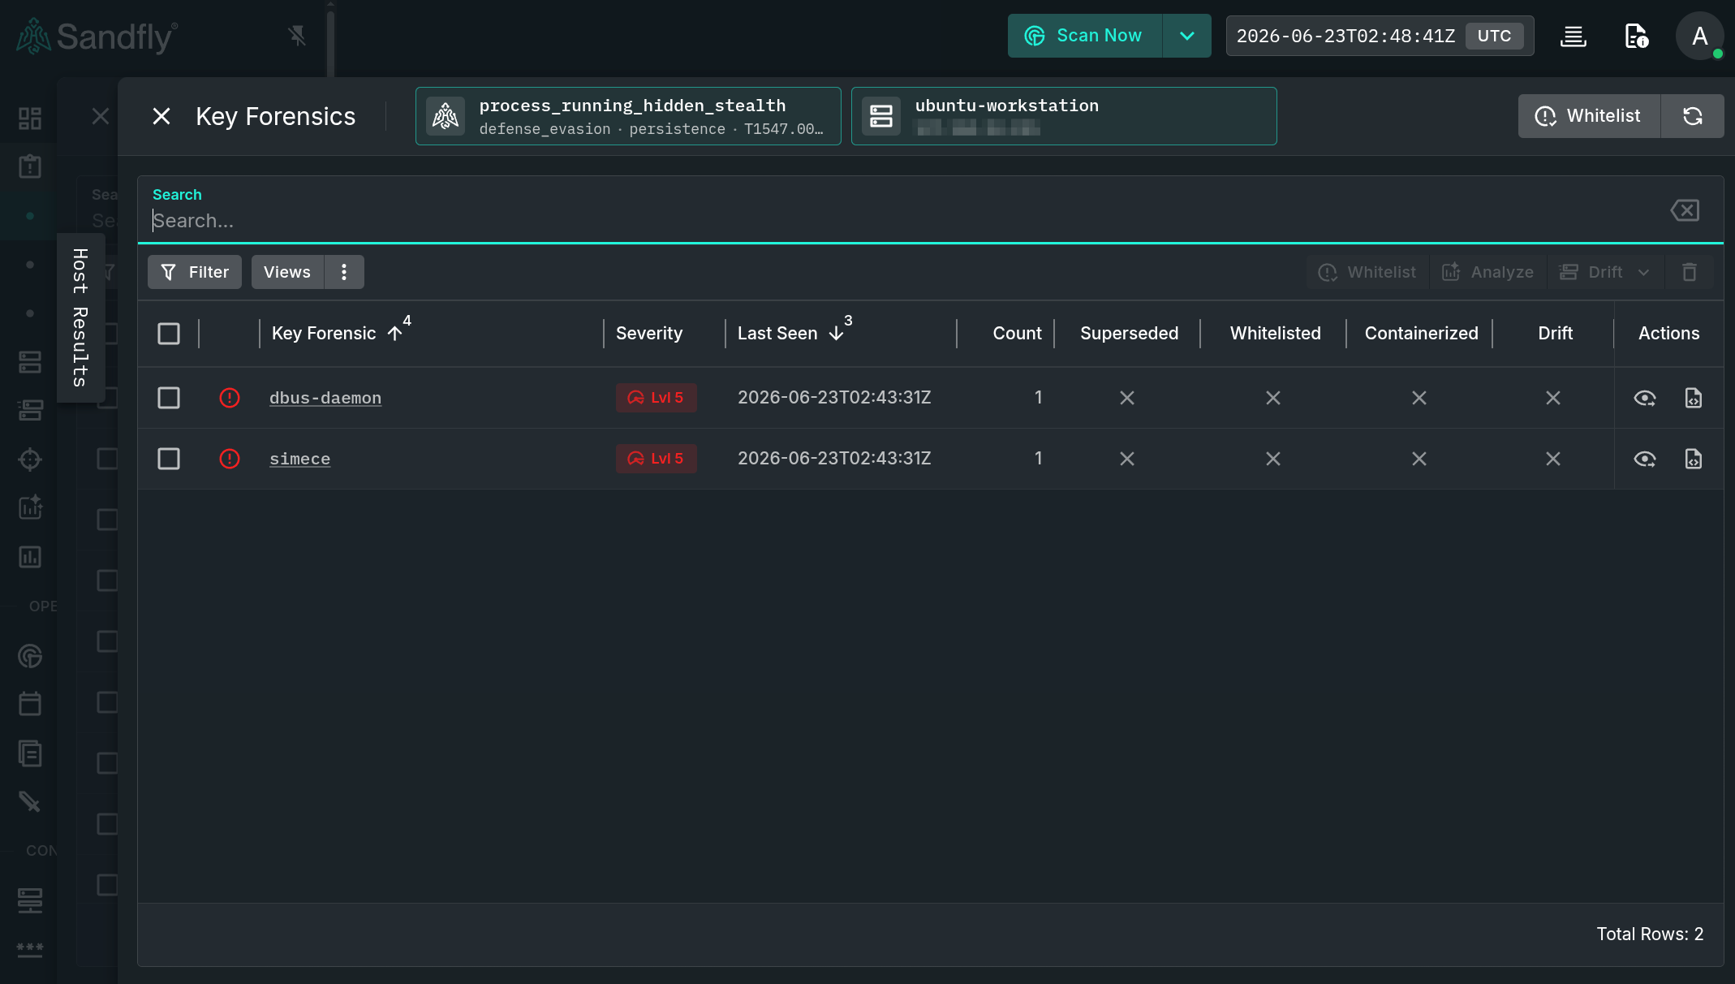This screenshot has width=1735, height=984.
Task: Click the Analyze toolbar action
Action: 1488,272
